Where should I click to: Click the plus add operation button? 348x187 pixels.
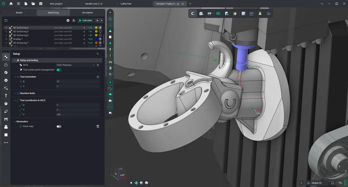pos(97,20)
